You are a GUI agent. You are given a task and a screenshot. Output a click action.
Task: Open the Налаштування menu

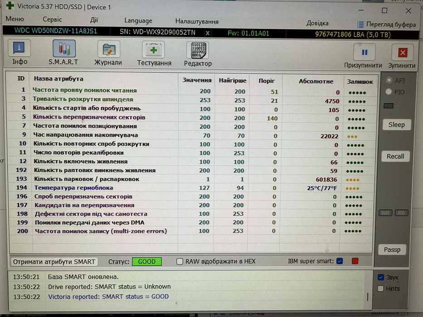197,22
